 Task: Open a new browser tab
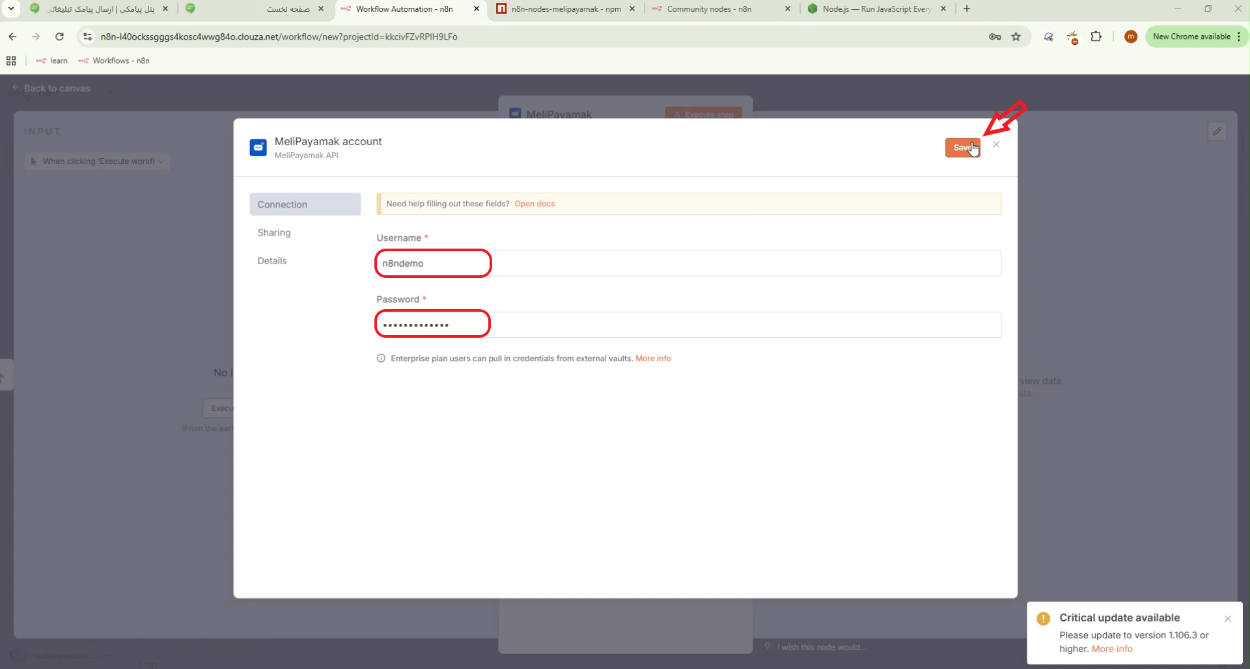(x=967, y=8)
